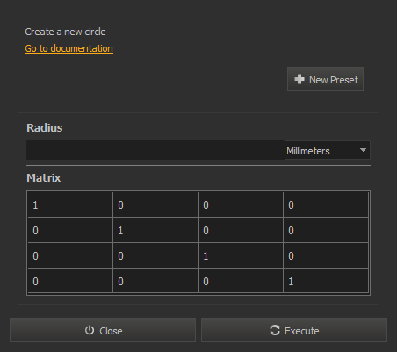Select matrix cell row one column four

(x=326, y=205)
